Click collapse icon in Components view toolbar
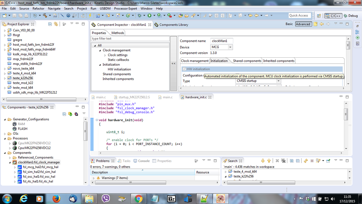The height and width of the screenshot is (204, 362). pos(64,114)
